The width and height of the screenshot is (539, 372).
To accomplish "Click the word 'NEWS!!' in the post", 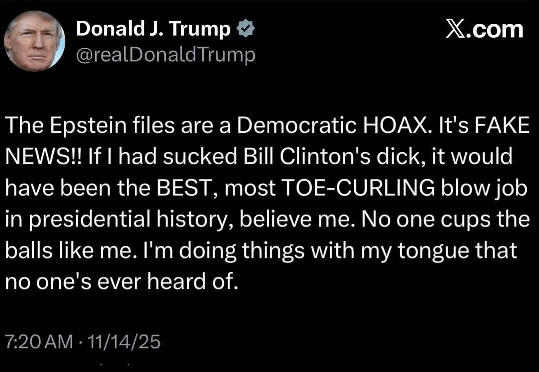I will [x=43, y=158].
